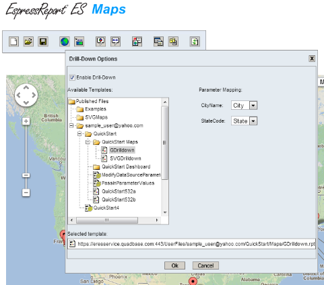The width and height of the screenshot is (324, 285).
Task: Click the QuickStart4 file icon
Action: coord(88,208)
